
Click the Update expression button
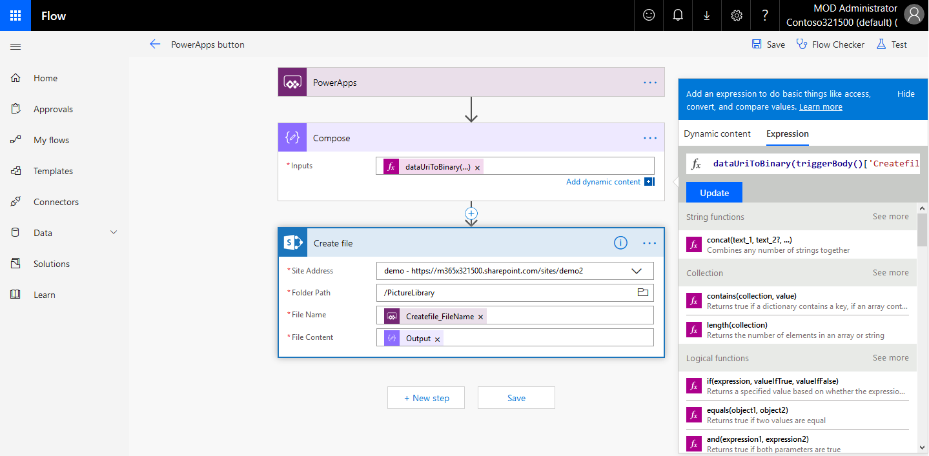point(714,193)
